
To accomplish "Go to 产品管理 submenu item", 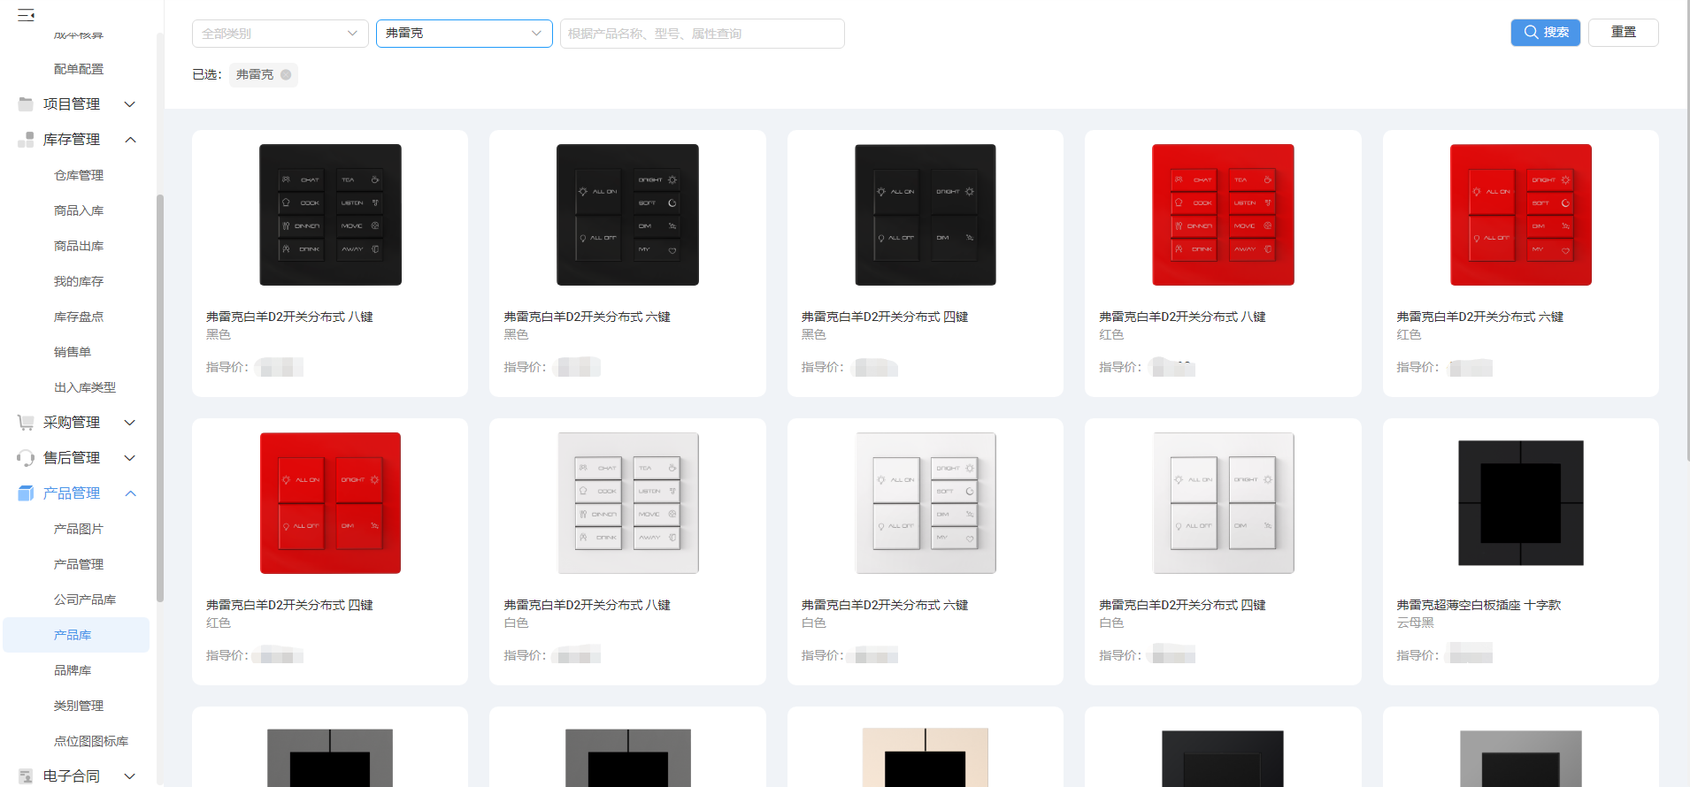I will (79, 564).
